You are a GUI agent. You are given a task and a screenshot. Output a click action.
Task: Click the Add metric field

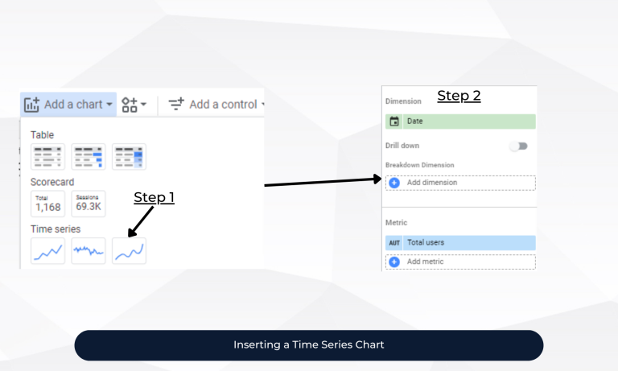point(460,262)
